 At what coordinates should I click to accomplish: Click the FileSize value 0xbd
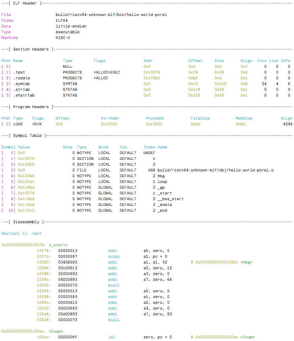coord(196,124)
